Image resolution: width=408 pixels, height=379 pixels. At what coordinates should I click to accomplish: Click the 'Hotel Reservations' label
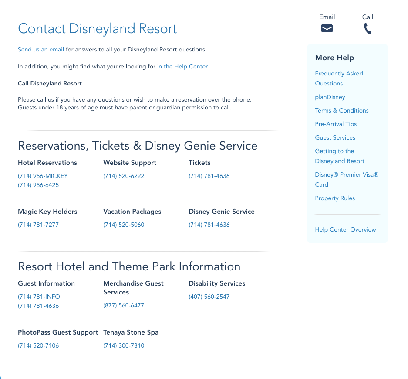47,163
